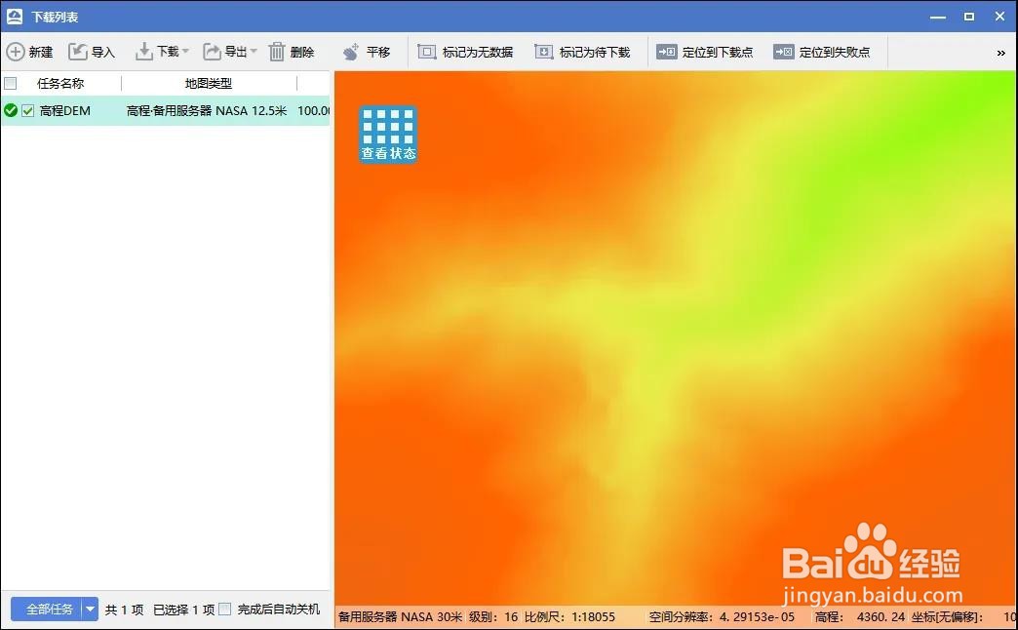Open the 下载 dropdown arrow

pos(185,52)
